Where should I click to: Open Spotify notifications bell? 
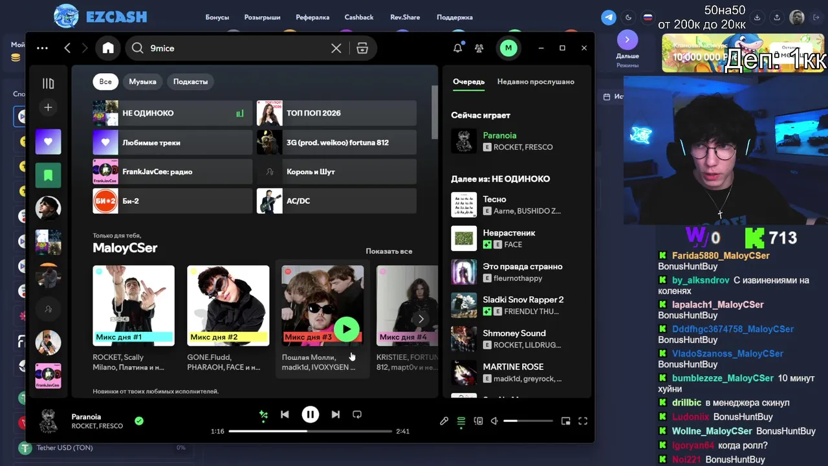click(x=457, y=48)
